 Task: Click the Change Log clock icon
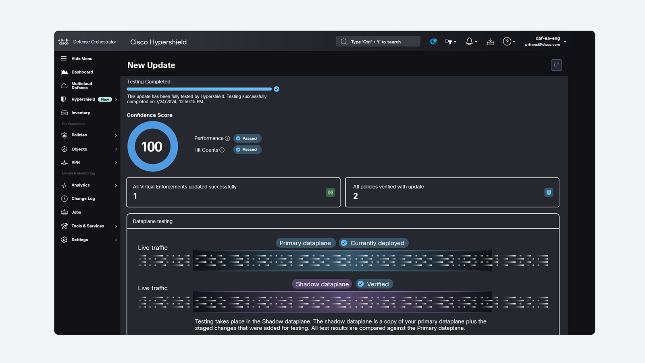[x=64, y=198]
